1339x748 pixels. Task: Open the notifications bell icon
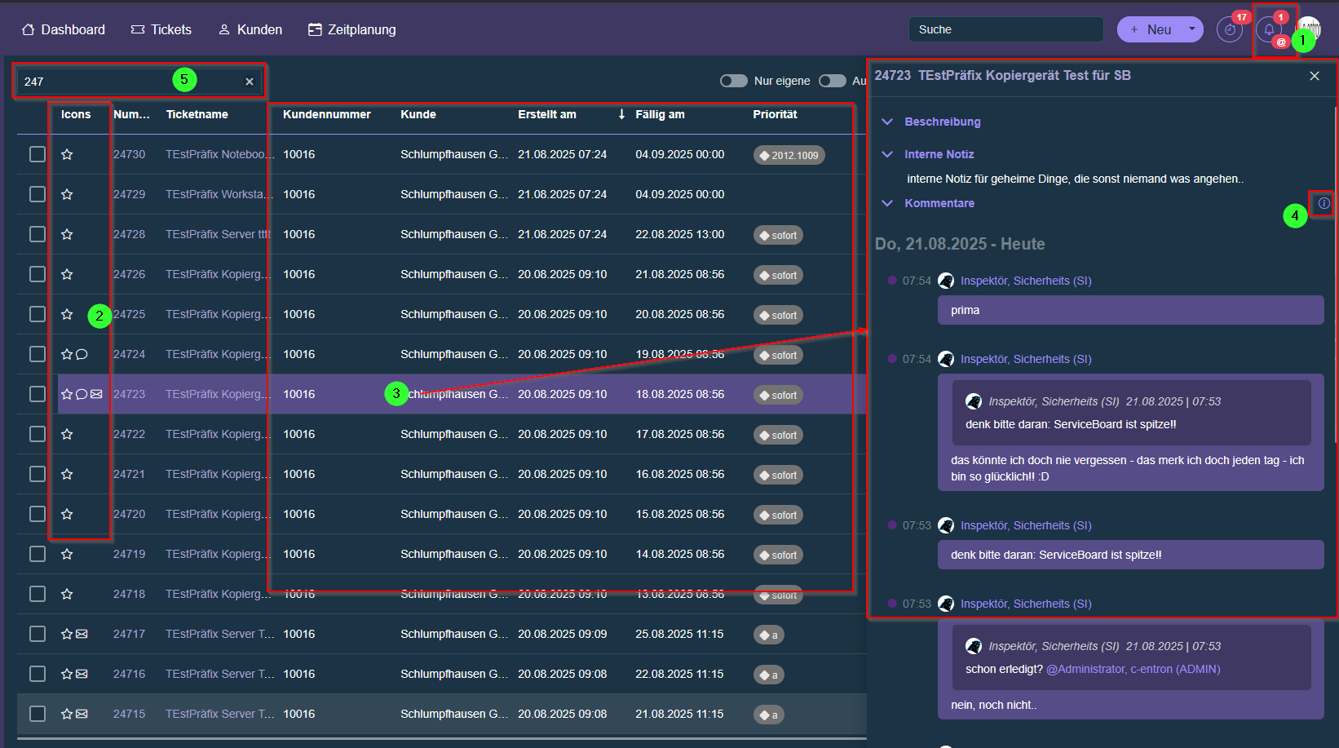pos(1269,30)
